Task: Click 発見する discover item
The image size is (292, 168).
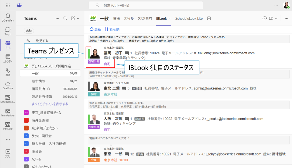Action: point(42,41)
